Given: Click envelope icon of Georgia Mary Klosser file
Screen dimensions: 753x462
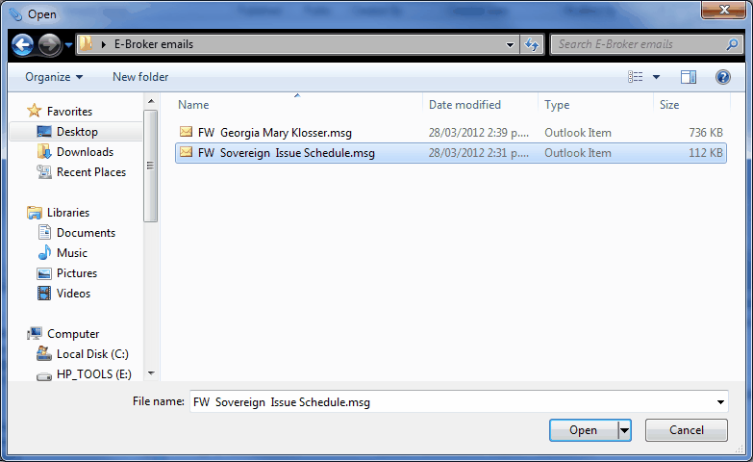Looking at the screenshot, I should point(186,132).
